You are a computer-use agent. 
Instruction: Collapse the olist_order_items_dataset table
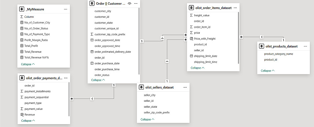pos(198,68)
